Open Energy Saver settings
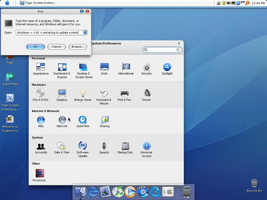 click(x=83, y=95)
